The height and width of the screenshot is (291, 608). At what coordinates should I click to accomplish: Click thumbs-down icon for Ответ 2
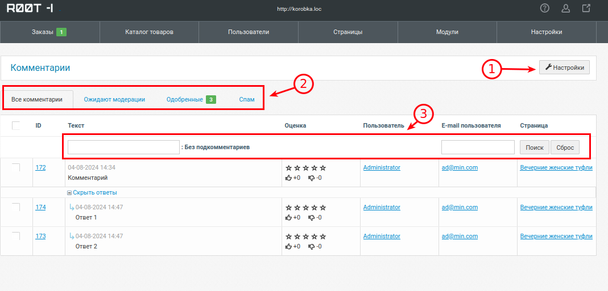click(x=311, y=246)
